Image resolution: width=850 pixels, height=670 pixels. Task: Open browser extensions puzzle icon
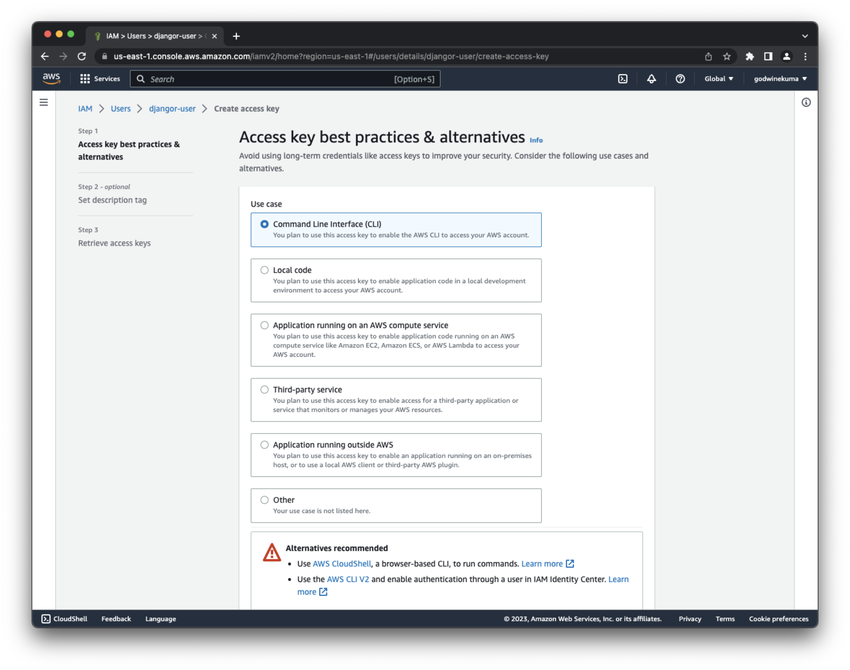pos(749,57)
